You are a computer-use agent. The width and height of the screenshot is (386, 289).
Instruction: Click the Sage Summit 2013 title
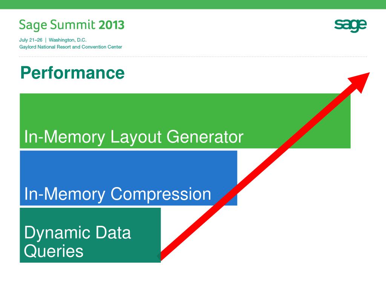tap(72, 25)
